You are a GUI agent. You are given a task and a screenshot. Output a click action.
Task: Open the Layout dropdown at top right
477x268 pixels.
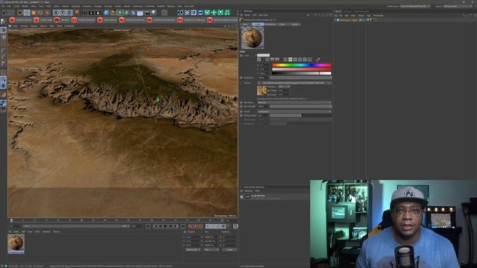click(x=458, y=6)
